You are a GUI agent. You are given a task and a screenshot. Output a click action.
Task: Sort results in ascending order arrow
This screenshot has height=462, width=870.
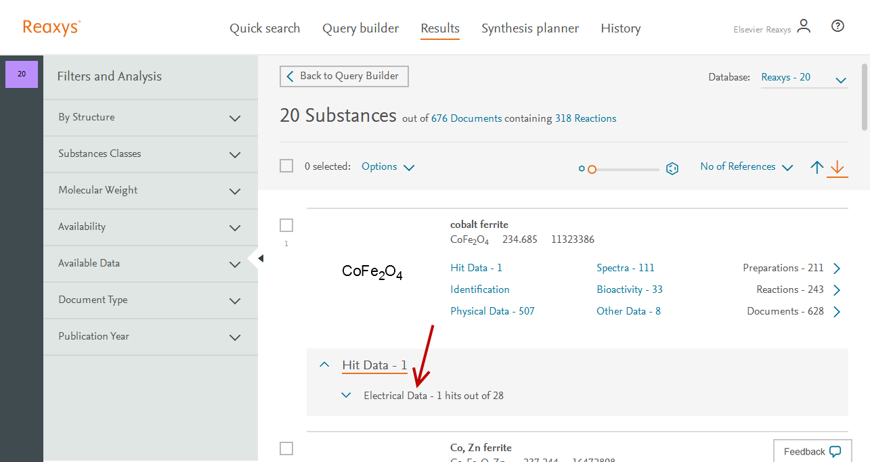coord(817,167)
